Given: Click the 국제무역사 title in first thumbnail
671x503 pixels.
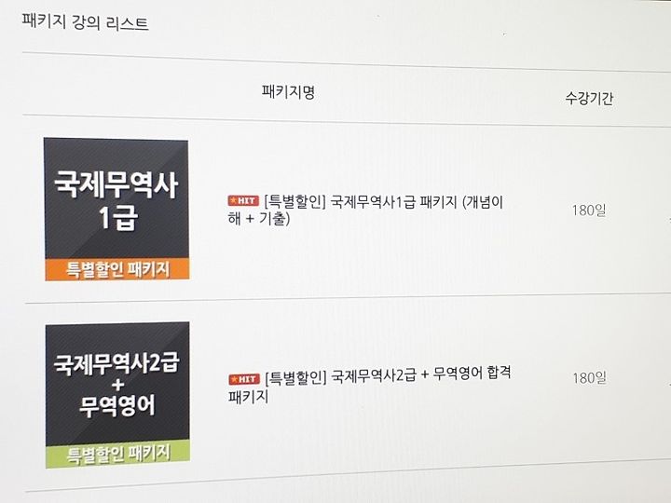Looking at the screenshot, I should click(116, 184).
